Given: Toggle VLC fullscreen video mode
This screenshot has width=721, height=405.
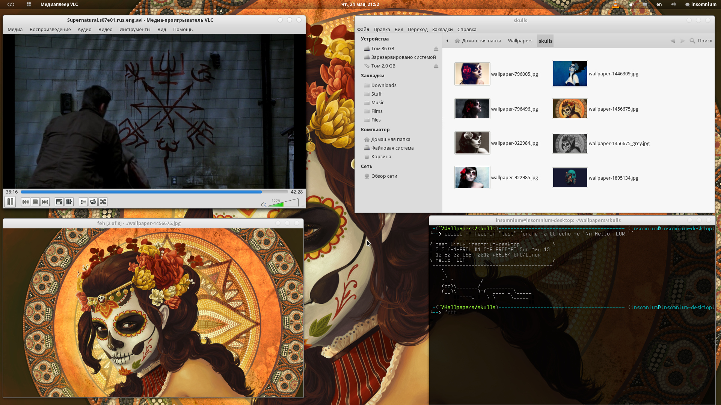Looking at the screenshot, I should 59,202.
